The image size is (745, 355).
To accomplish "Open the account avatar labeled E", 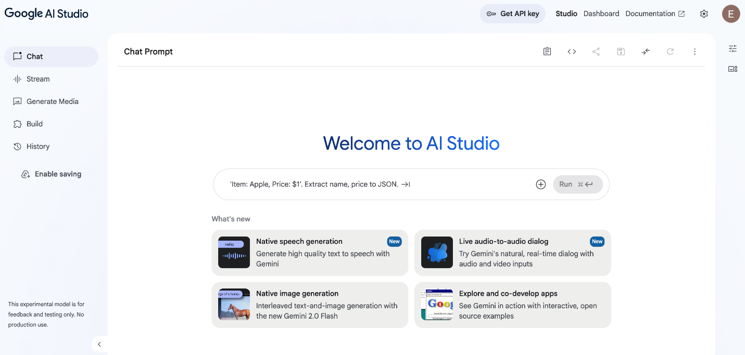I will (731, 14).
